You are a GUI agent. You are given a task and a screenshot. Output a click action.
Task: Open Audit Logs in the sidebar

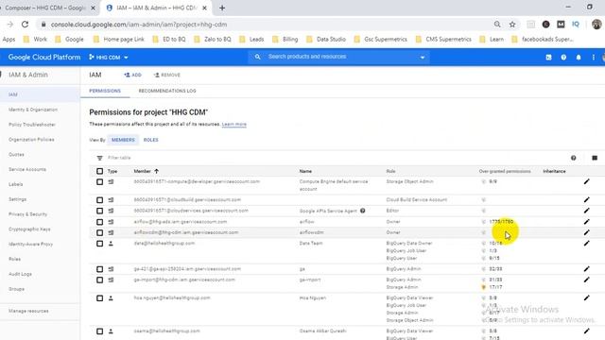[x=20, y=274]
